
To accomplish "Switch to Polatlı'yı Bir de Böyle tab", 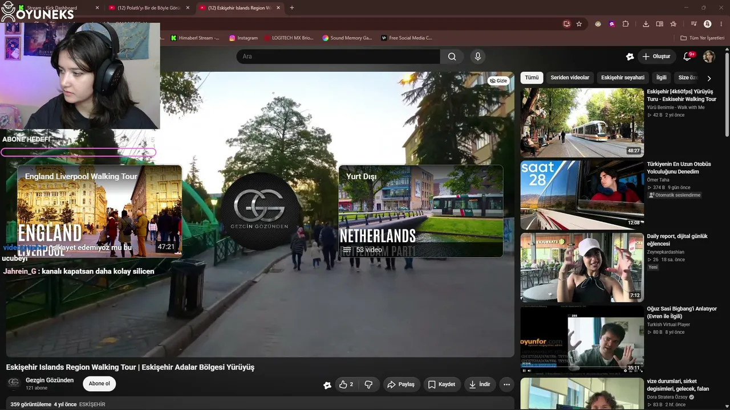I will [149, 8].
